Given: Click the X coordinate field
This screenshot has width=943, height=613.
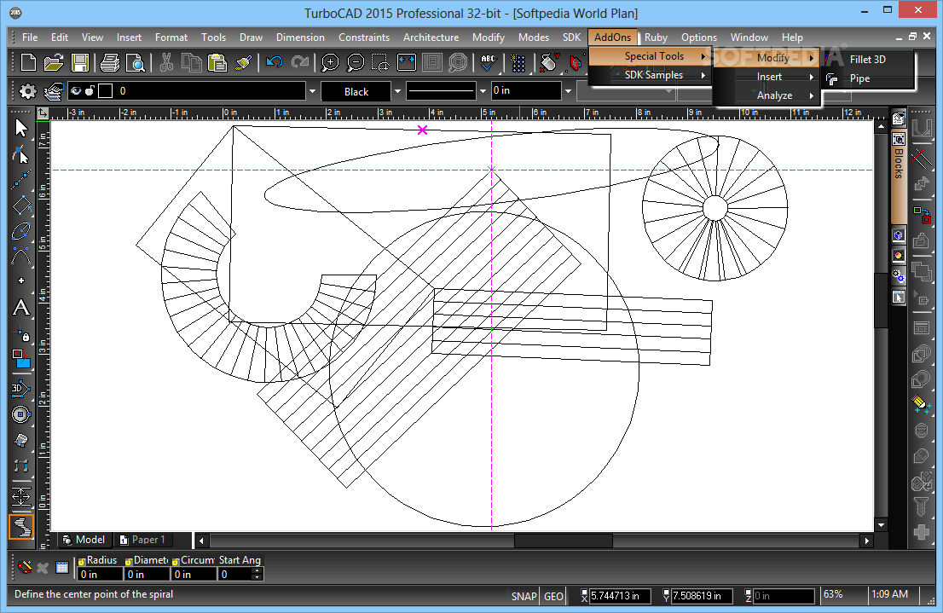Looking at the screenshot, I should click(x=619, y=596).
